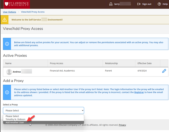Image resolution: width=169 pixels, height=132 pixels.
Task: Click the Relationship column header
Action: 111,63
